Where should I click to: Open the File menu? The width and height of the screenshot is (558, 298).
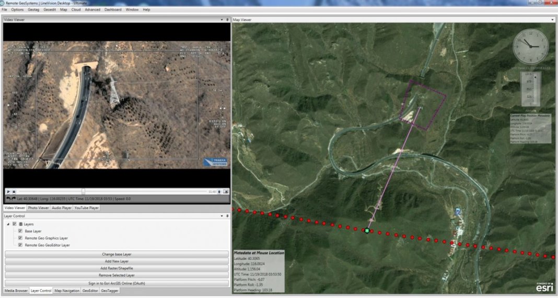pos(4,9)
